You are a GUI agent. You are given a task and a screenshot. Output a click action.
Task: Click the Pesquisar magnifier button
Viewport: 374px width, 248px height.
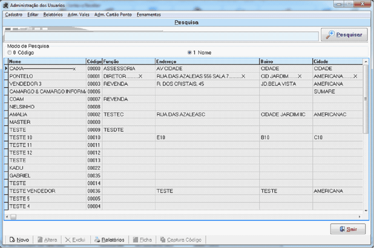[344, 35]
